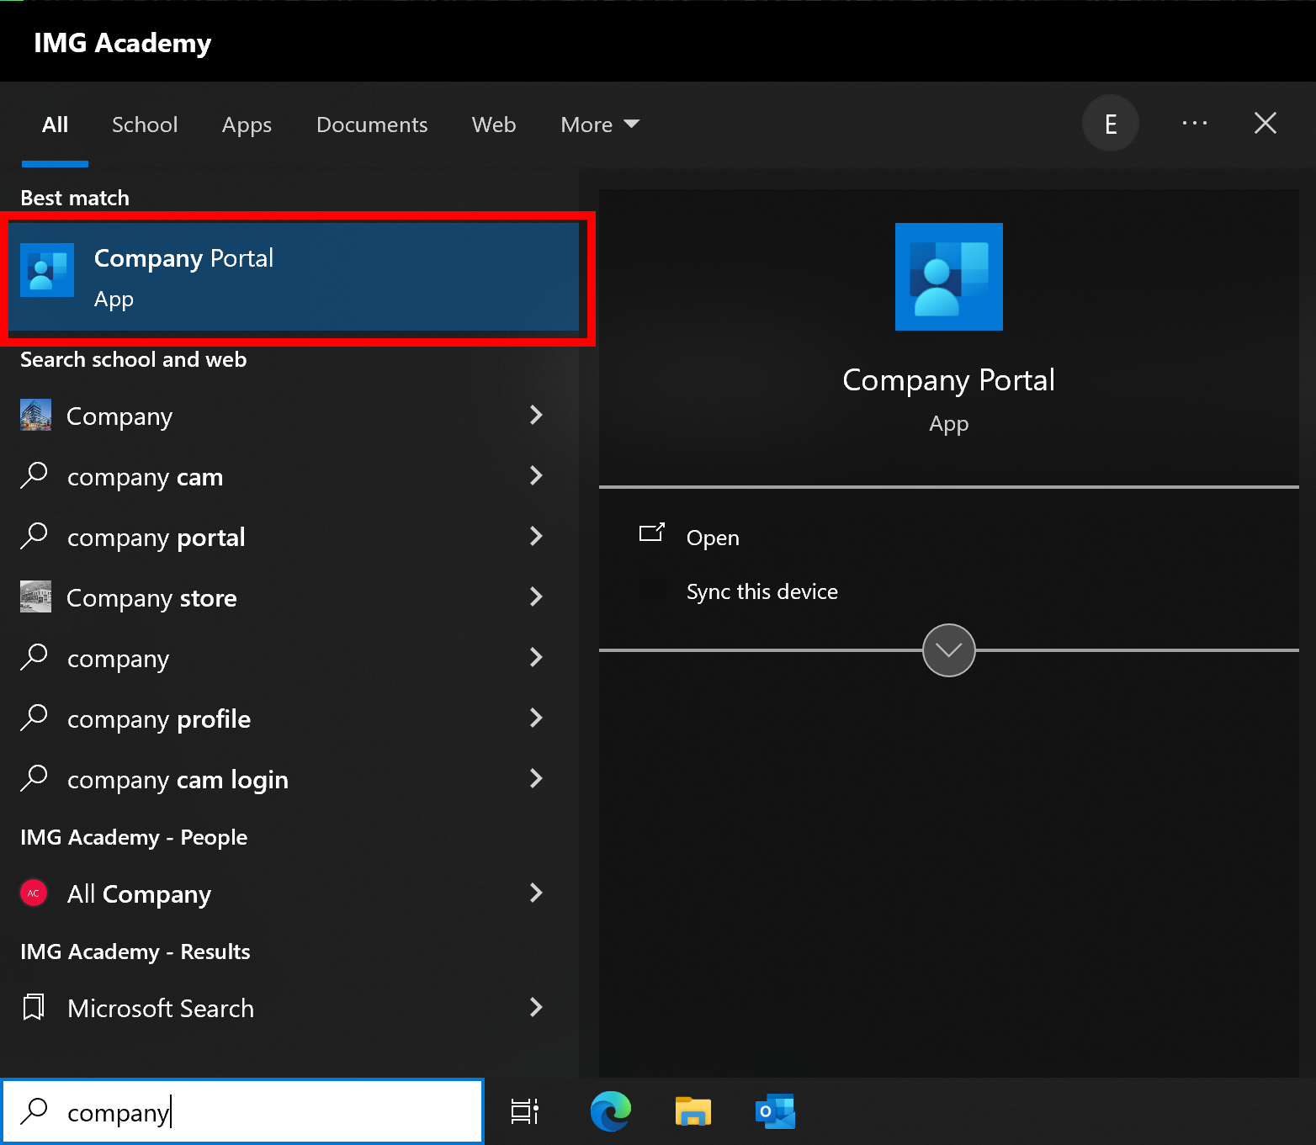Switch to the Apps tab
1316x1145 pixels.
click(x=247, y=125)
